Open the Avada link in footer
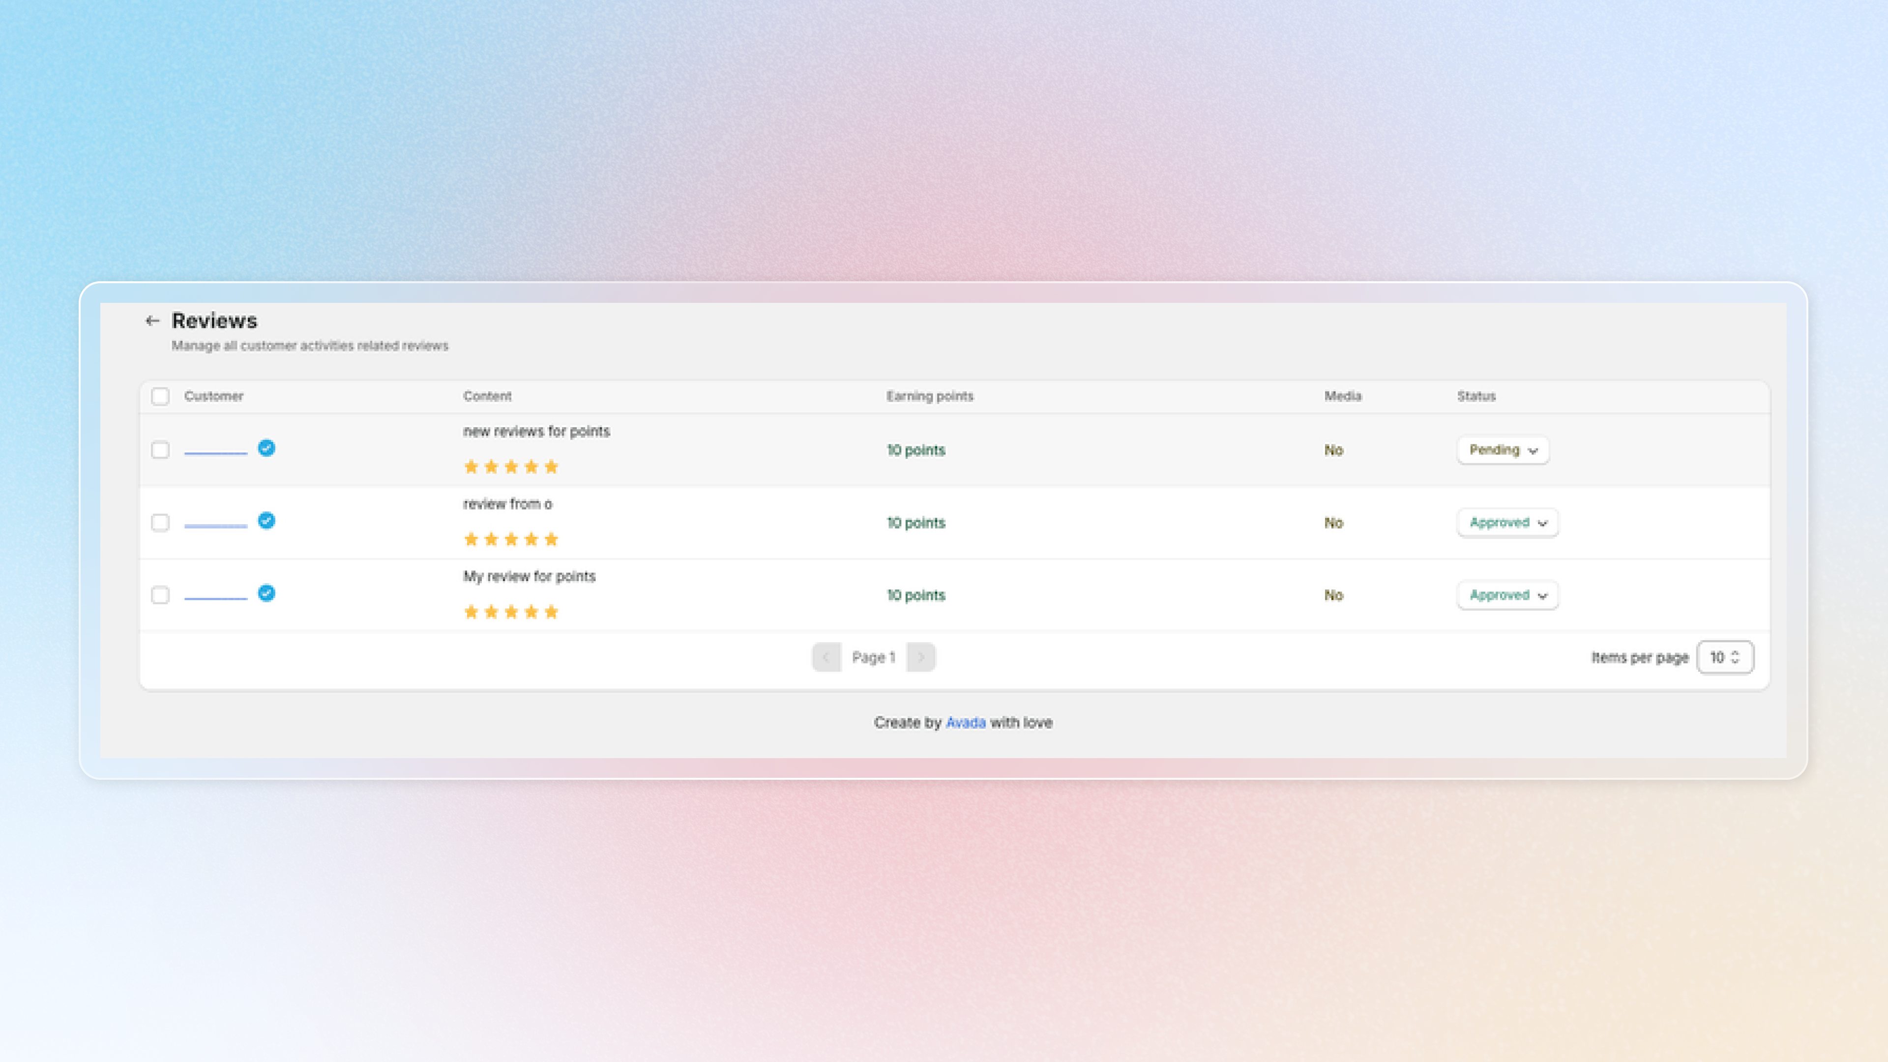Image resolution: width=1888 pixels, height=1062 pixels. [x=965, y=723]
